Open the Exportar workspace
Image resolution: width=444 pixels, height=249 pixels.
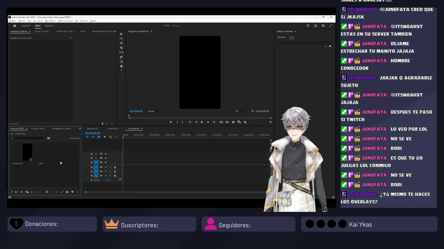(x=49, y=26)
